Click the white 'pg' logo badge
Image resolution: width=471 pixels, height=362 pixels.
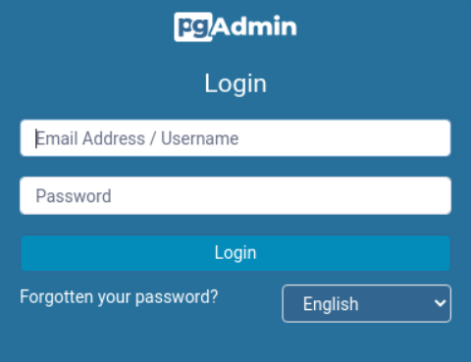(193, 26)
